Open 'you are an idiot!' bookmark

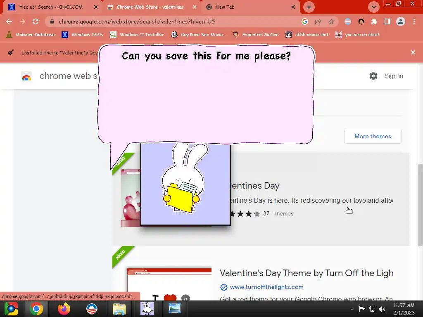(x=357, y=35)
